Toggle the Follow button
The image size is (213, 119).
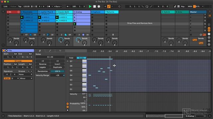click(13, 6)
